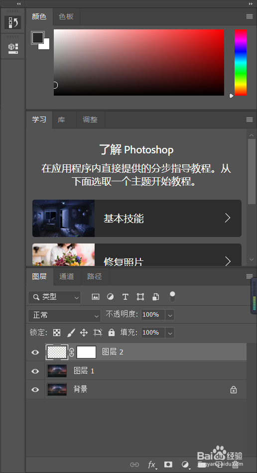This screenshot has height=473, width=257.
Task: Switch to the 调整 tab
Action: click(x=90, y=119)
